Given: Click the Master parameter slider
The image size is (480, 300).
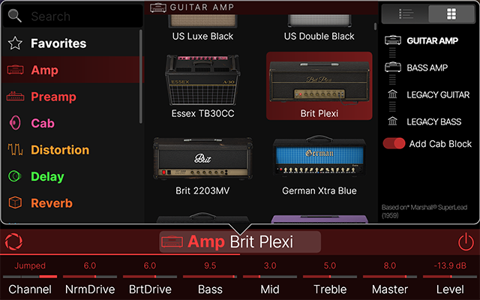Looking at the screenshot, I should [x=390, y=277].
